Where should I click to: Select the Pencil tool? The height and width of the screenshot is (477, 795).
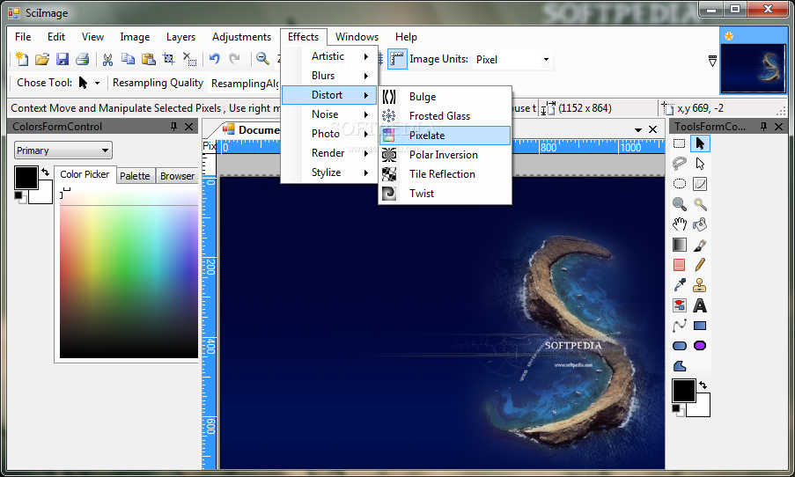point(700,265)
